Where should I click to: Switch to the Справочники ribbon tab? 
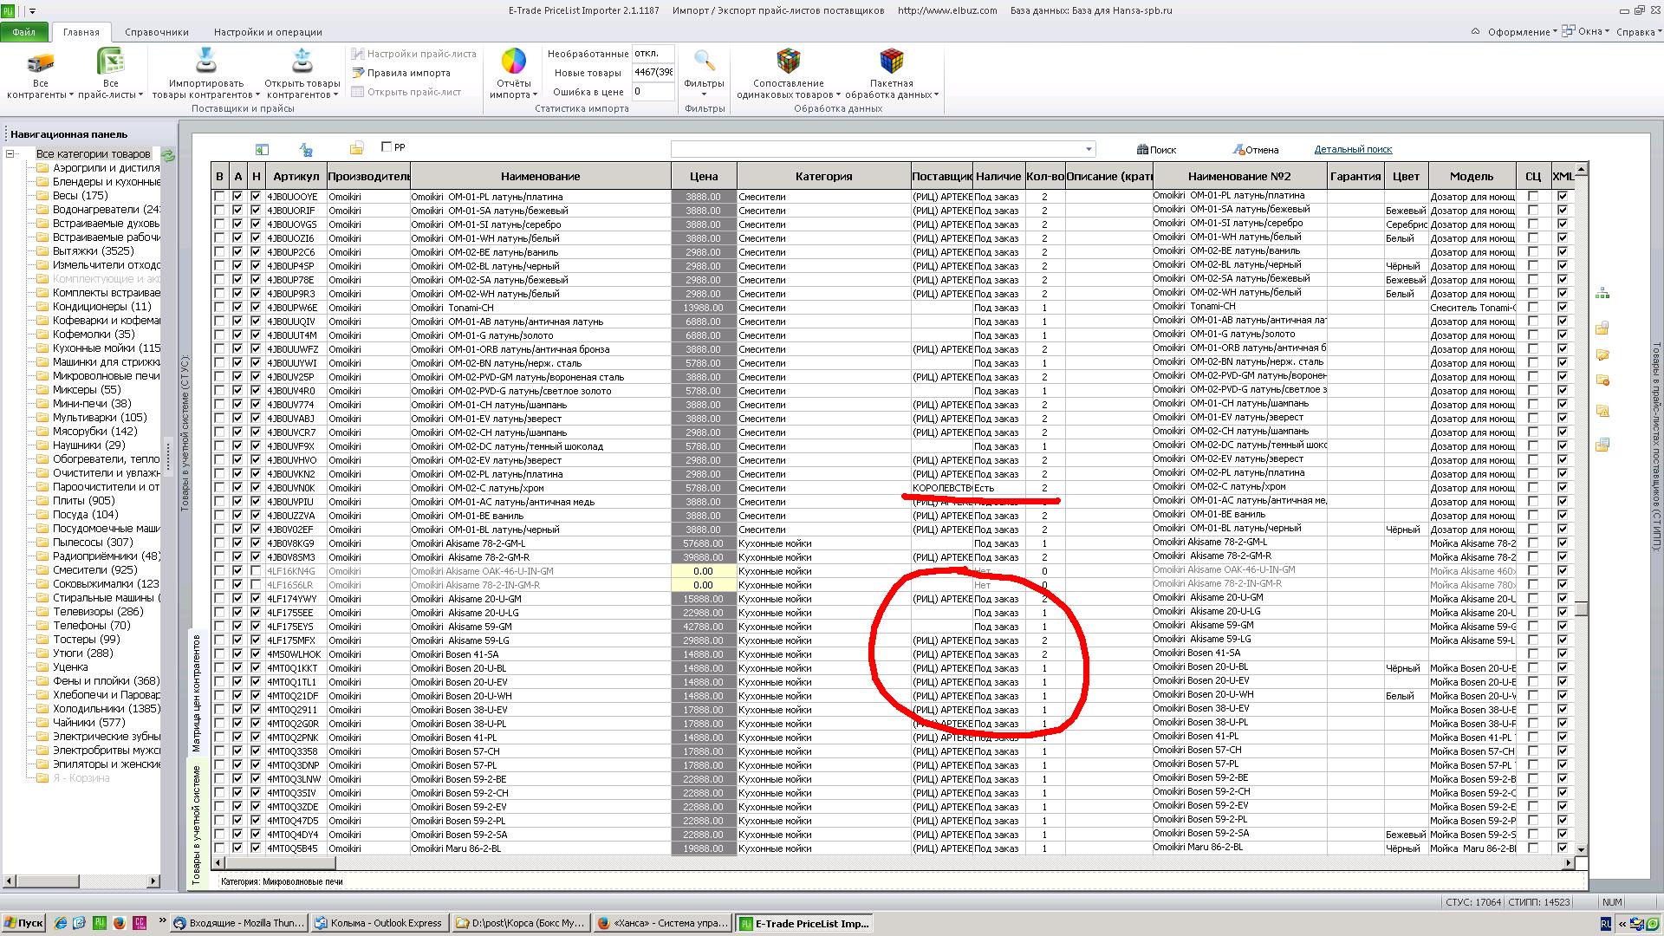click(157, 32)
